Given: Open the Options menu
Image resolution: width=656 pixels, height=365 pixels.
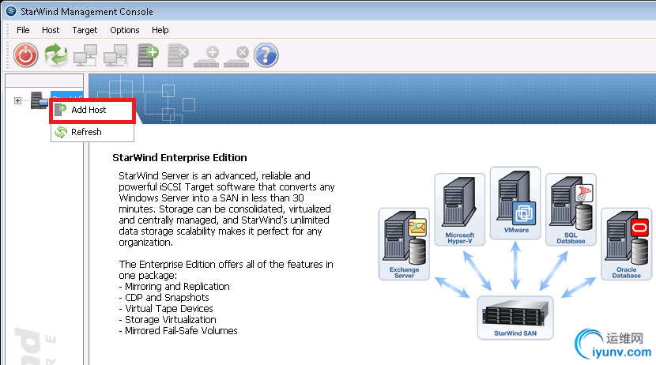Looking at the screenshot, I should [x=125, y=30].
